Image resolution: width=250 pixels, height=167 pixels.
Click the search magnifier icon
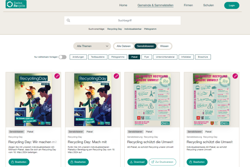click(68, 20)
